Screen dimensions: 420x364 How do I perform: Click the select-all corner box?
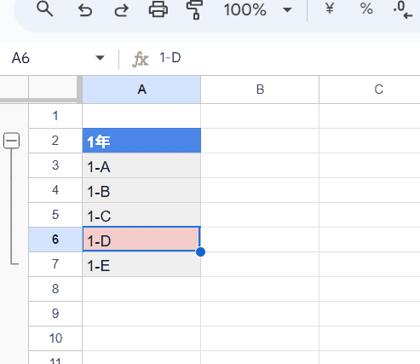53,87
